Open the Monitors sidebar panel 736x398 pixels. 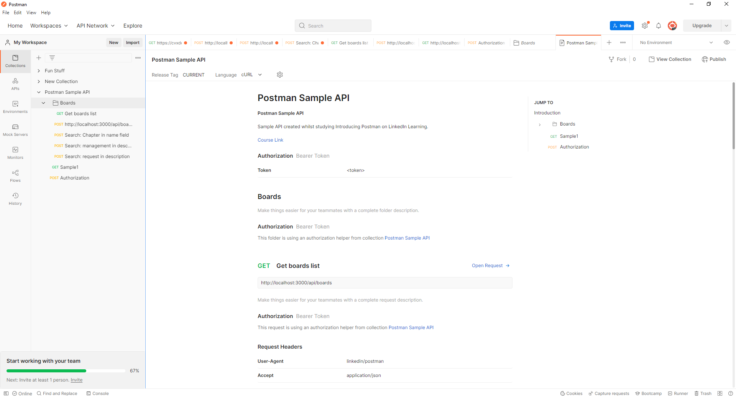coord(15,153)
